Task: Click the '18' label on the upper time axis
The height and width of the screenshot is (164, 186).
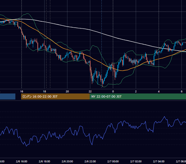Action: coord(45,92)
